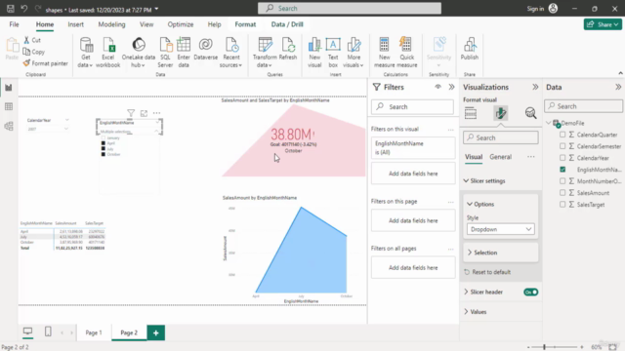Click the Share button
625x351 pixels.
click(x=603, y=24)
